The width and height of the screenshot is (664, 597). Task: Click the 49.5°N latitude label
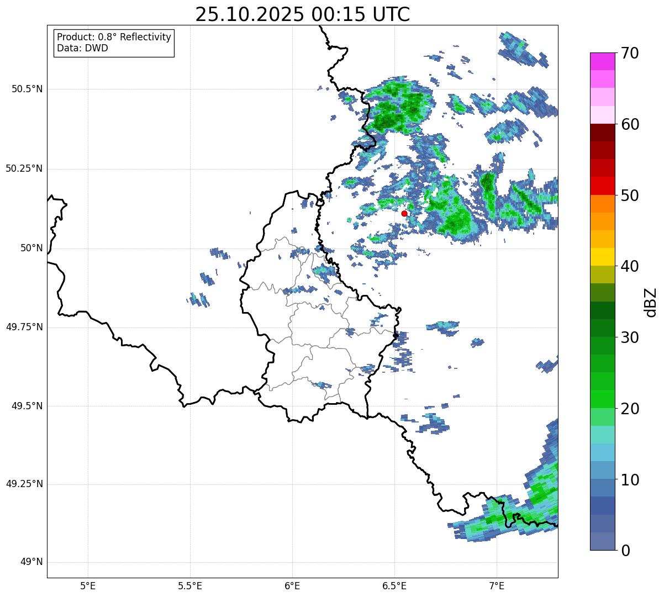[27, 406]
